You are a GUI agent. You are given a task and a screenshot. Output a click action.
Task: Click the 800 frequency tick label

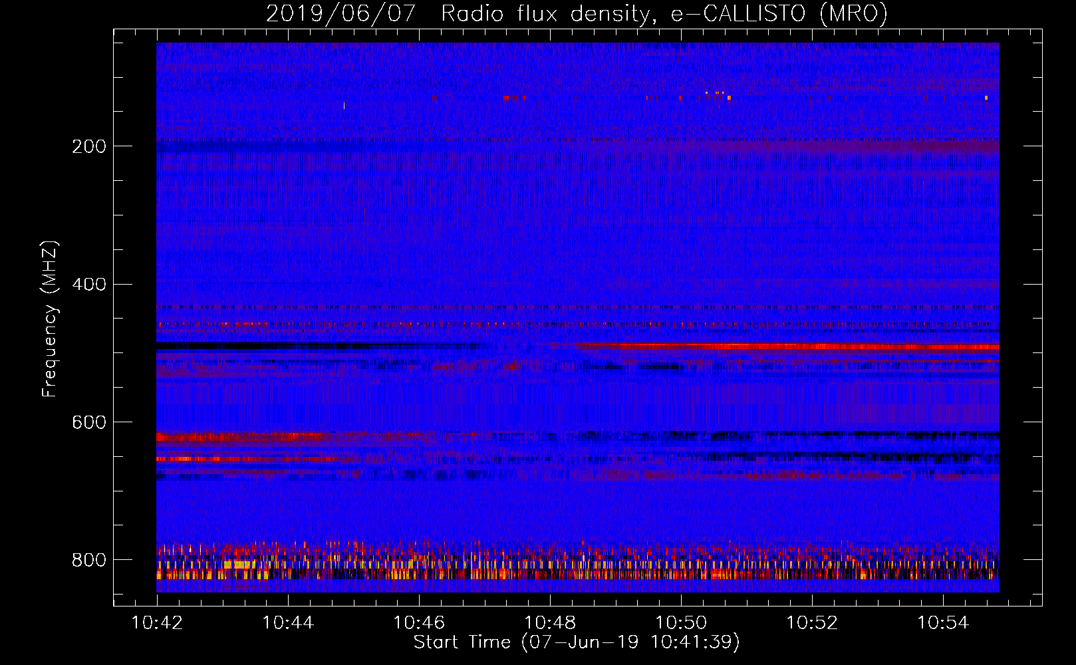click(x=89, y=561)
